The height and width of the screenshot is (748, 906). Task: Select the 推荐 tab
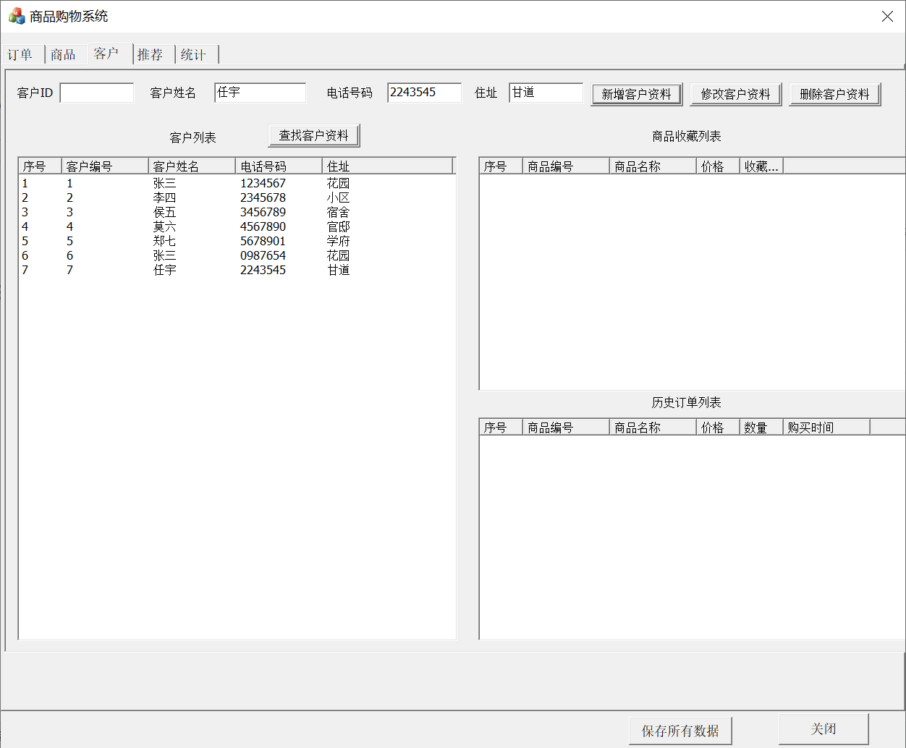click(151, 55)
